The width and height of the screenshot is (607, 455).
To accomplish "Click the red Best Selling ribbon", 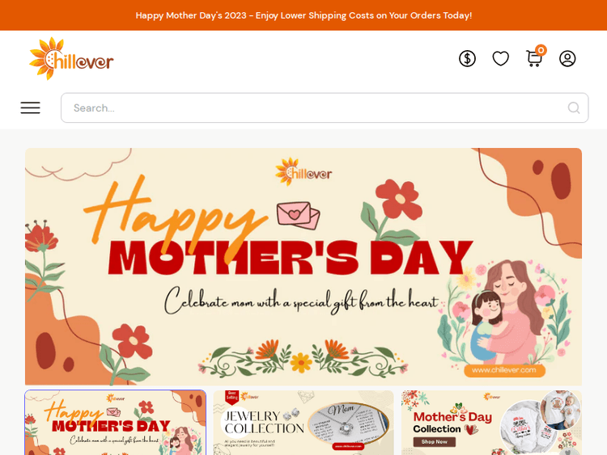I will [232, 397].
